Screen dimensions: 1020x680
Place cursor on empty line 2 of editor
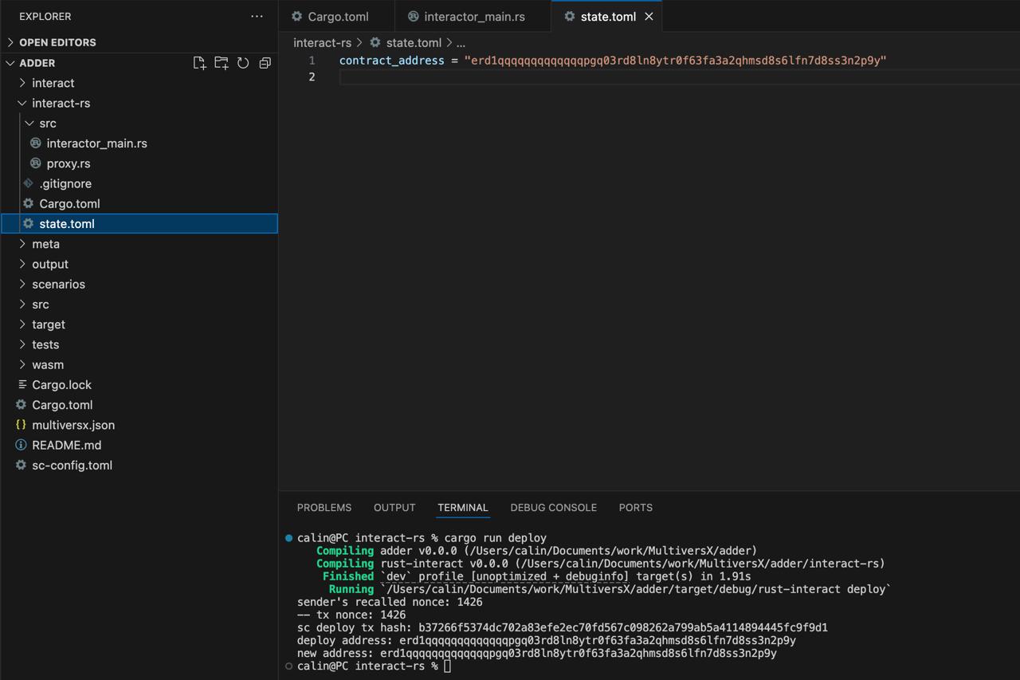[677, 77]
